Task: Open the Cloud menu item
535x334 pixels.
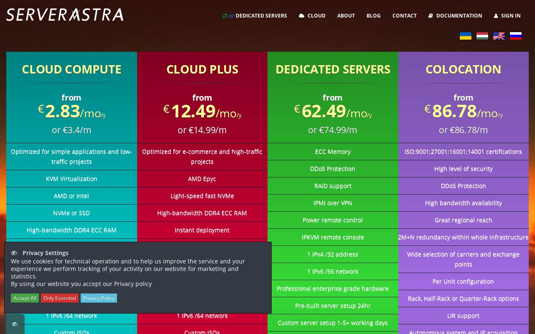Action: [x=312, y=15]
